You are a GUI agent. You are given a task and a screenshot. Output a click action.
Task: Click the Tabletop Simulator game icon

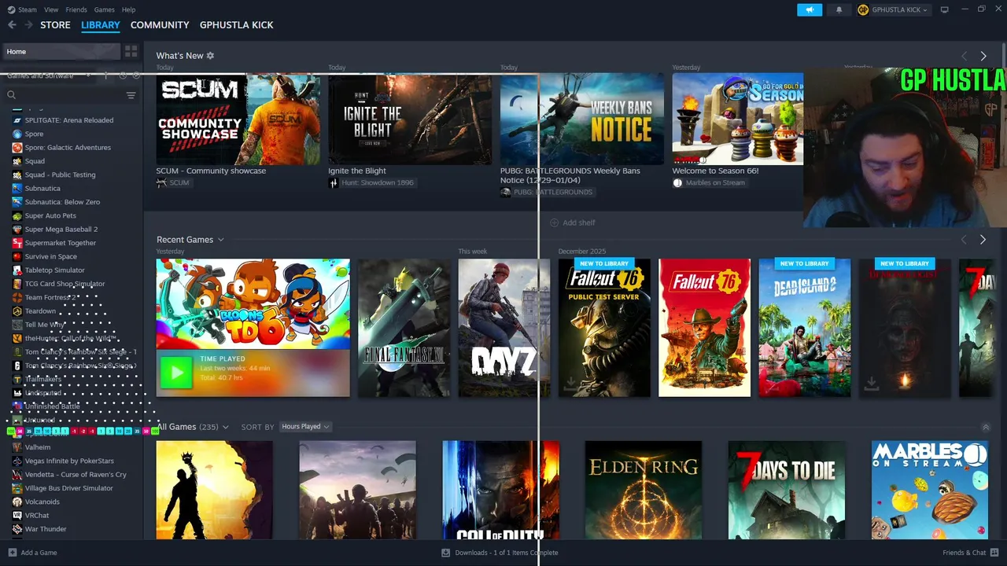pos(17,270)
